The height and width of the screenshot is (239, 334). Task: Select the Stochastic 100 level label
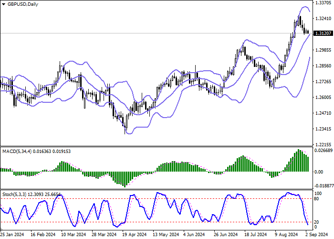(318, 194)
